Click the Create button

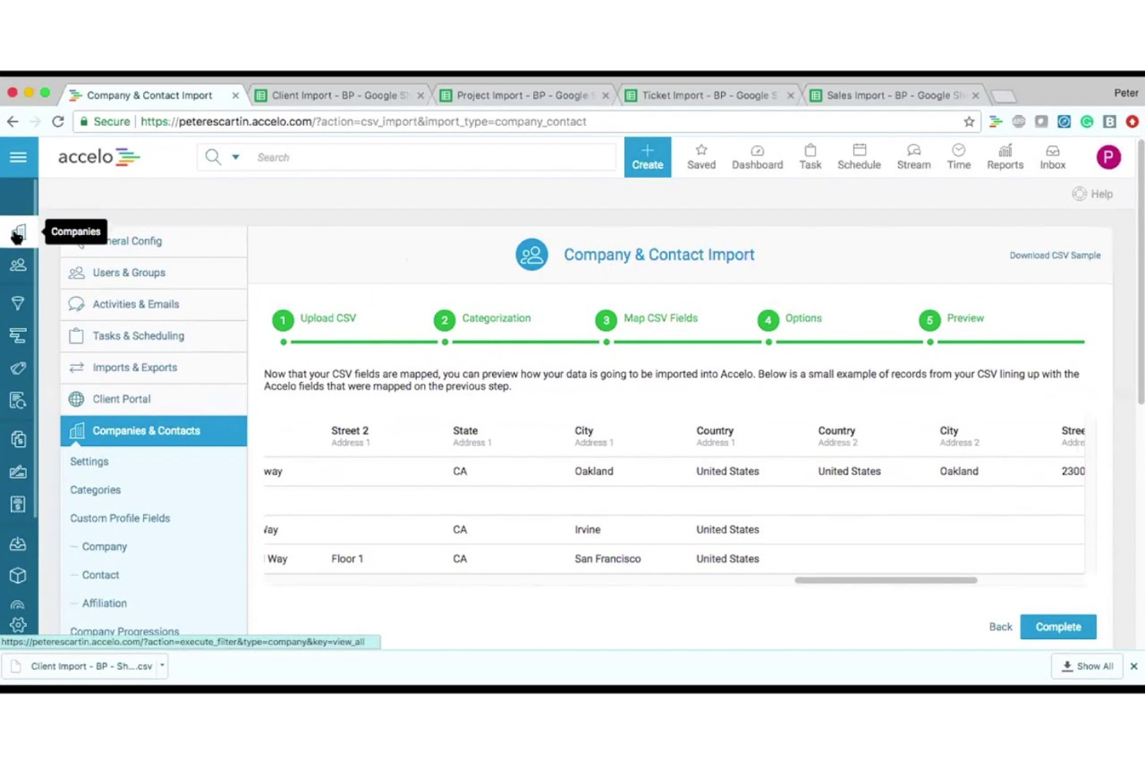(x=648, y=157)
